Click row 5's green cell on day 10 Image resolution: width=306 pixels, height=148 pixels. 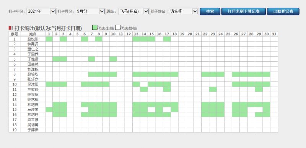(x=113, y=59)
